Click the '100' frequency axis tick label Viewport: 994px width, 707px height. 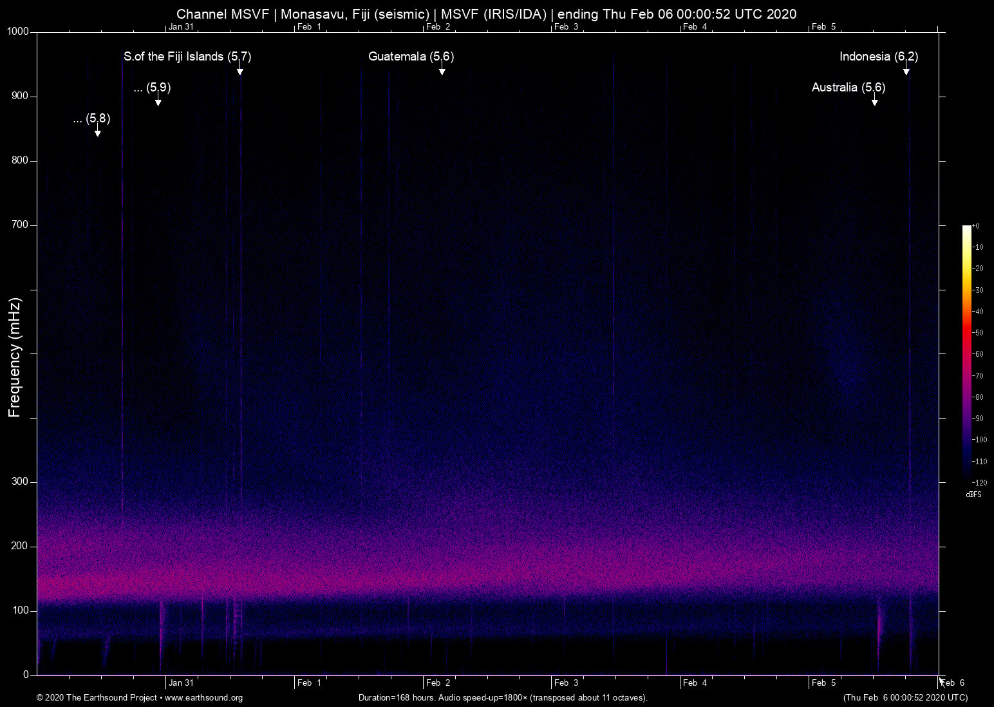[21, 611]
